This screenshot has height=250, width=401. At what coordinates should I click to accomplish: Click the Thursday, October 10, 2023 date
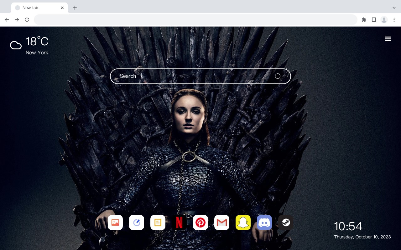362,237
